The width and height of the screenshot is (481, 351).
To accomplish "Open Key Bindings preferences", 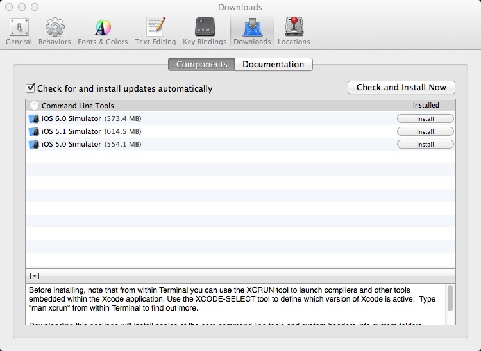I will pos(205,31).
